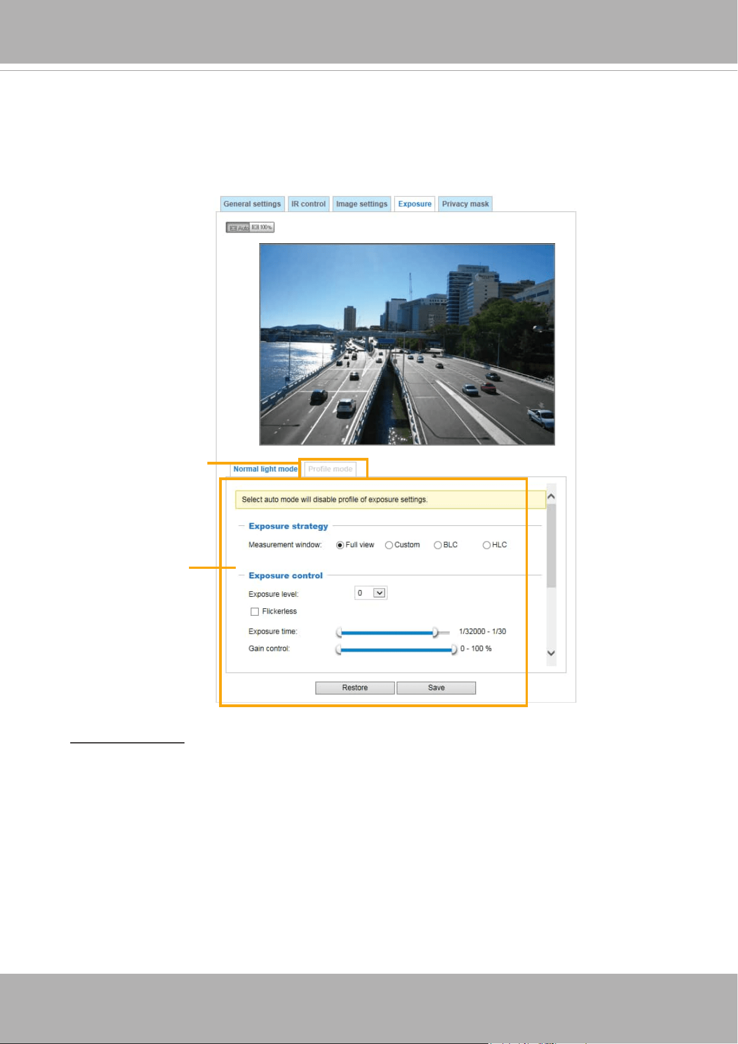The width and height of the screenshot is (738, 1044).
Task: Click the scroll up arrow of settings panel
Action: (551, 496)
